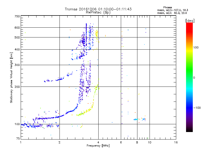Screen dimensions: 207x155
Task: Click the x-axis title "Frequency [MHz]"
Action: coord(98,146)
